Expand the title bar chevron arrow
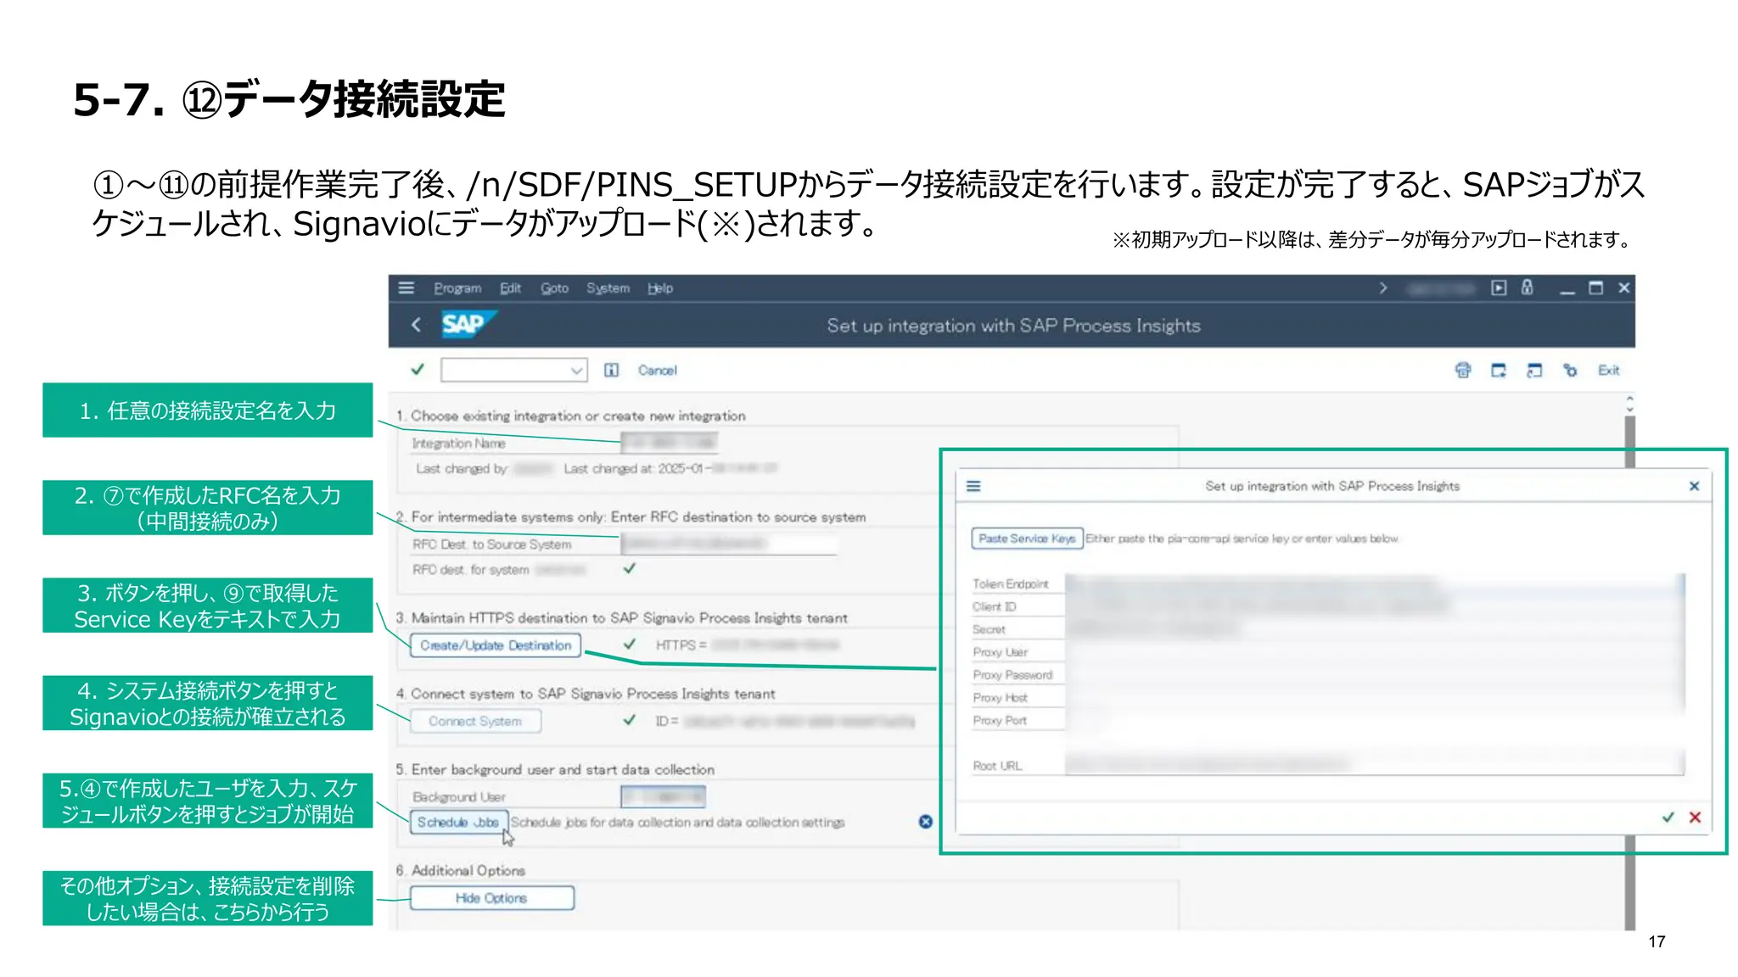Image resolution: width=1738 pixels, height=977 pixels. click(1383, 288)
